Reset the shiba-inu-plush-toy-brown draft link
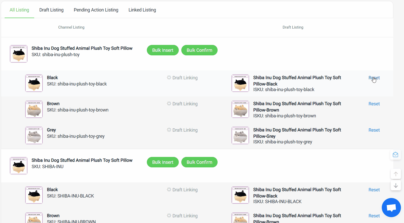404x223 pixels. (374, 104)
